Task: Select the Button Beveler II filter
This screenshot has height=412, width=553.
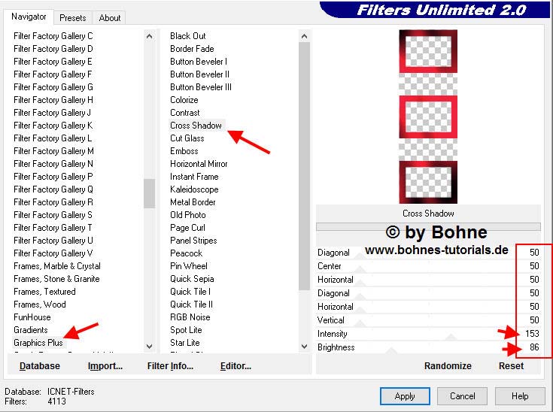Action: coord(199,74)
